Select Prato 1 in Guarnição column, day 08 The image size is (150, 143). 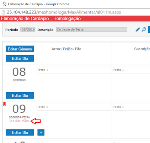pyautogui.click(x=131, y=70)
